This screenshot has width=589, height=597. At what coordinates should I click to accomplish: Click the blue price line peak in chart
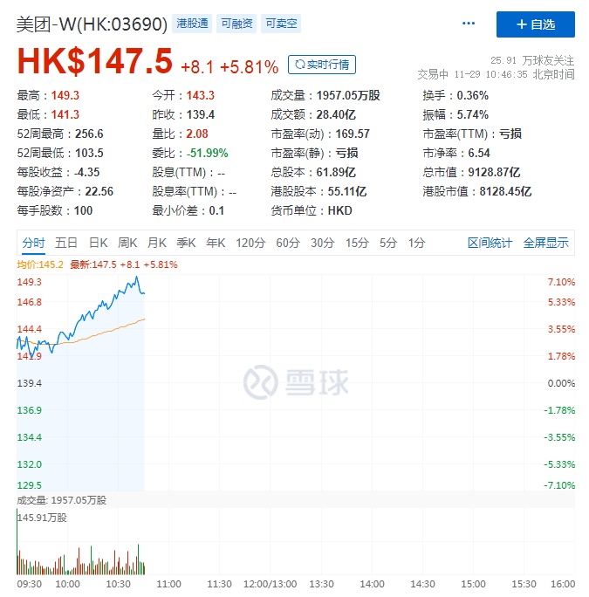137,278
